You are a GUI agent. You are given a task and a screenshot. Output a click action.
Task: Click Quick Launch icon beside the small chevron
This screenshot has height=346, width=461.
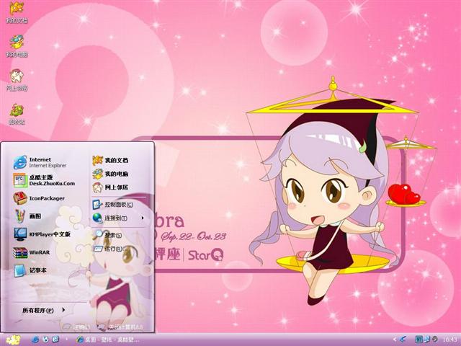coord(55,340)
